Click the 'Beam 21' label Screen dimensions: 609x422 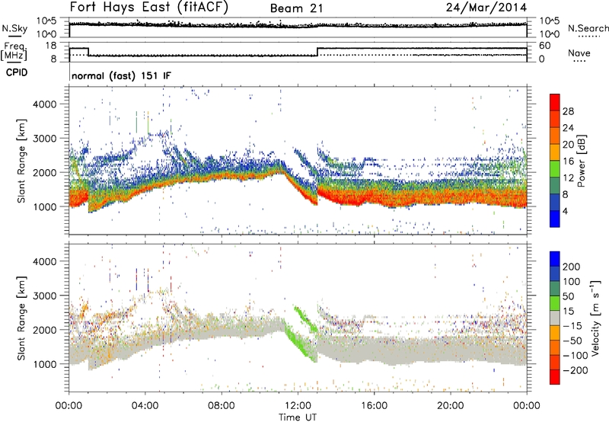pyautogui.click(x=296, y=8)
